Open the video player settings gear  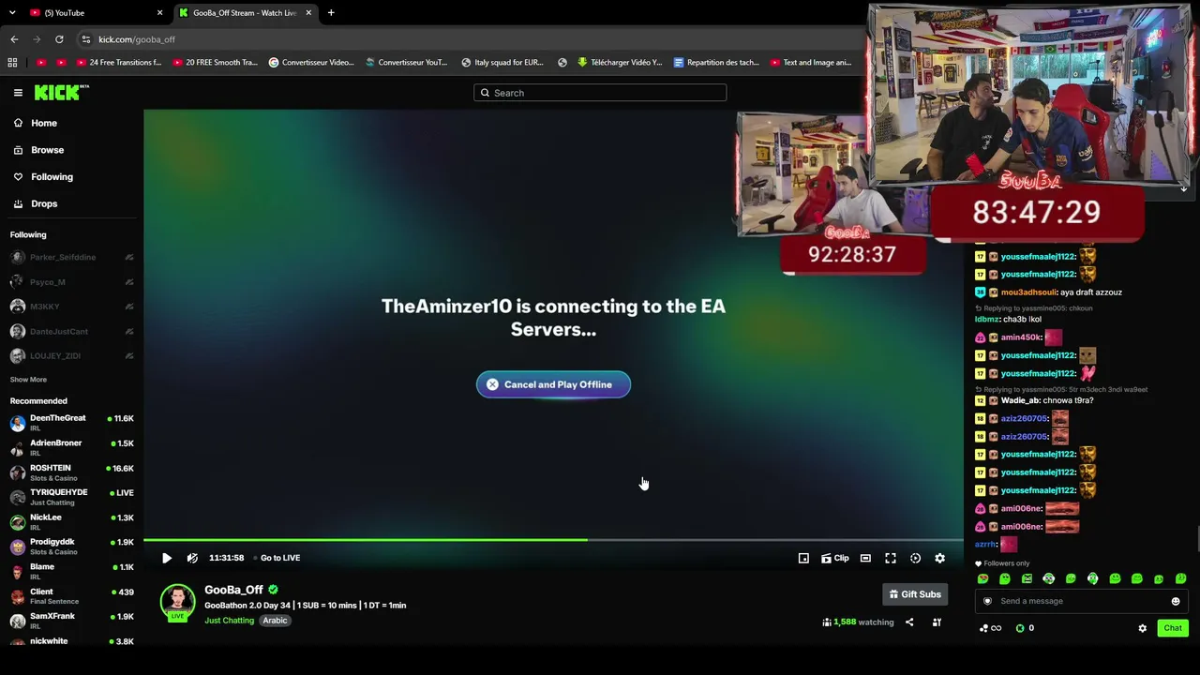[x=939, y=558]
